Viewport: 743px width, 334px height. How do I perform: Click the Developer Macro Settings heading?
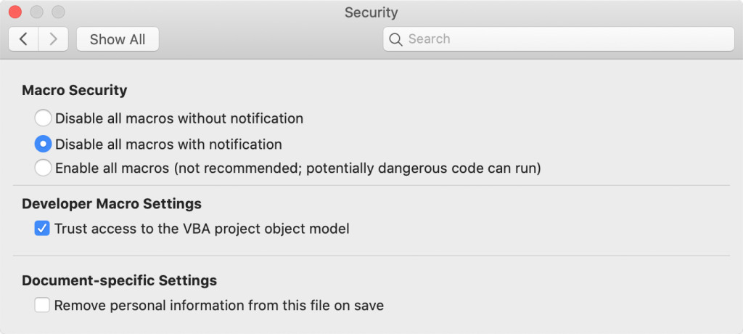112,204
